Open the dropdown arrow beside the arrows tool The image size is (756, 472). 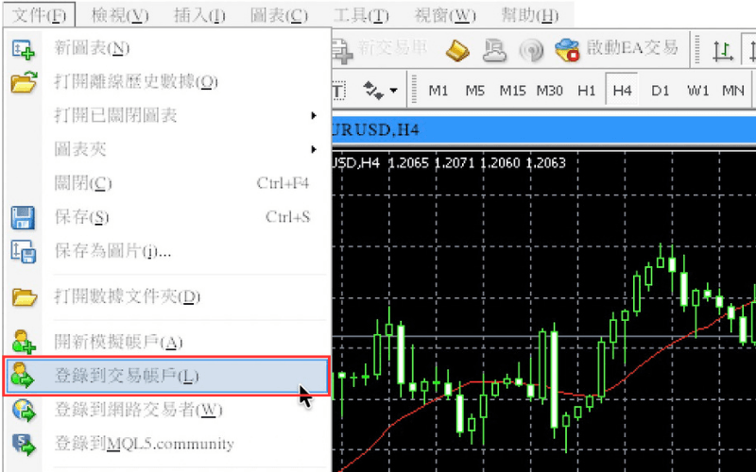pos(394,91)
